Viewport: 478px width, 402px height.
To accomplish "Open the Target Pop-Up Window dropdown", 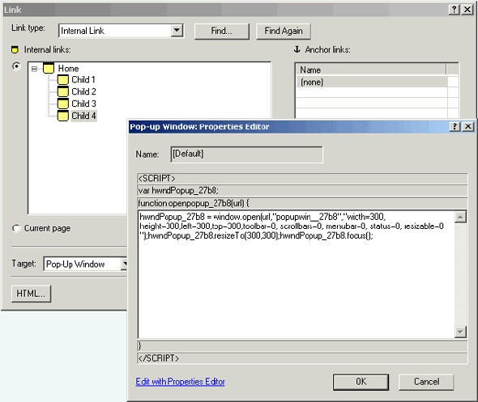I will coord(124,264).
